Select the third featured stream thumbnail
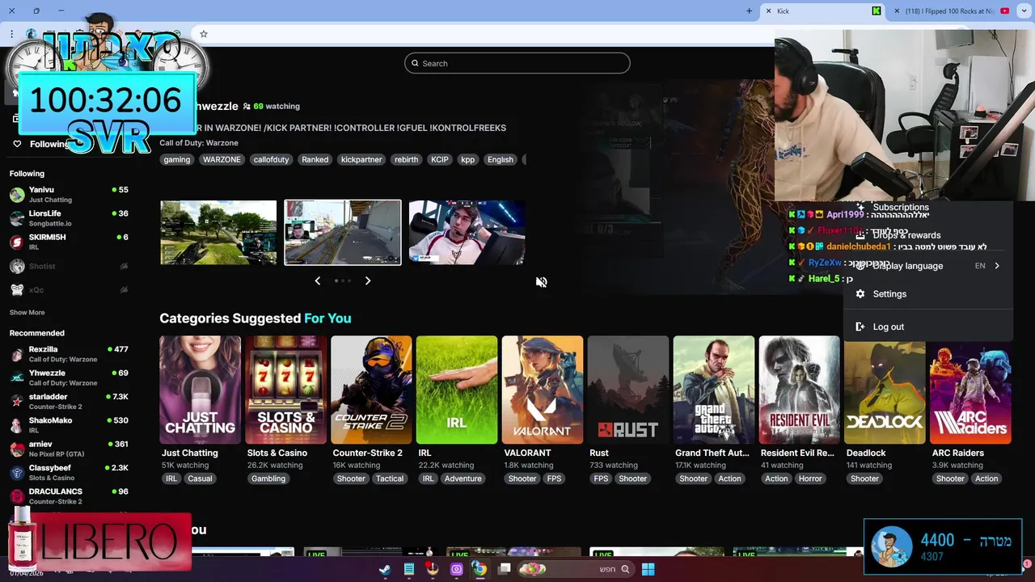The width and height of the screenshot is (1035, 582). pyautogui.click(x=467, y=233)
